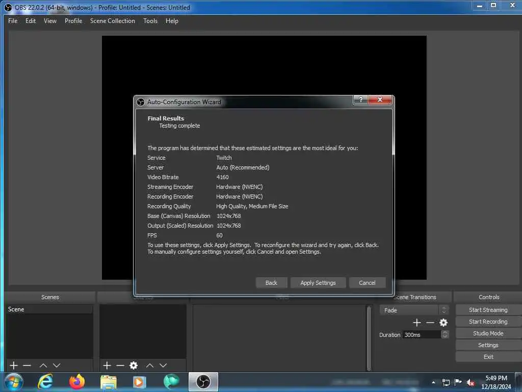Open Settings from Controls panel
Image resolution: width=522 pixels, height=392 pixels.
pos(488,345)
